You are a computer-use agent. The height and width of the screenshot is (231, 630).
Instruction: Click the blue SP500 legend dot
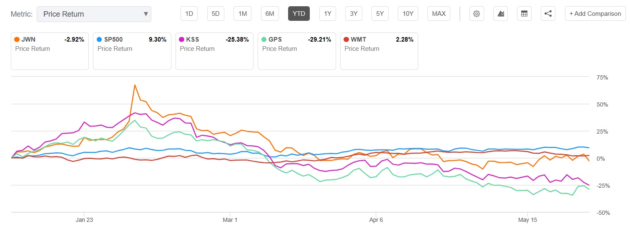tap(99, 40)
